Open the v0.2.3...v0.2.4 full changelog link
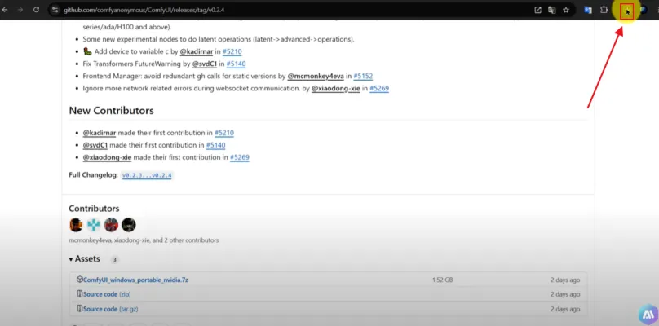The image size is (659, 326). [147, 175]
